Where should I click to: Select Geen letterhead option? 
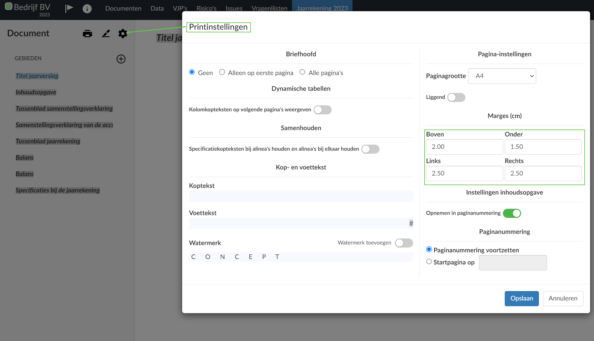(192, 72)
